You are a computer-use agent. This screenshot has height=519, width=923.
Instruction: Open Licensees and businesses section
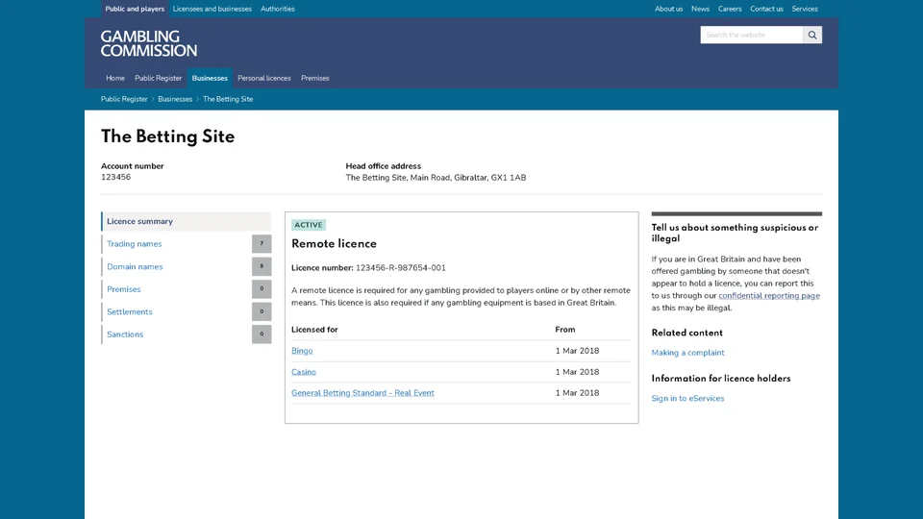(x=212, y=9)
